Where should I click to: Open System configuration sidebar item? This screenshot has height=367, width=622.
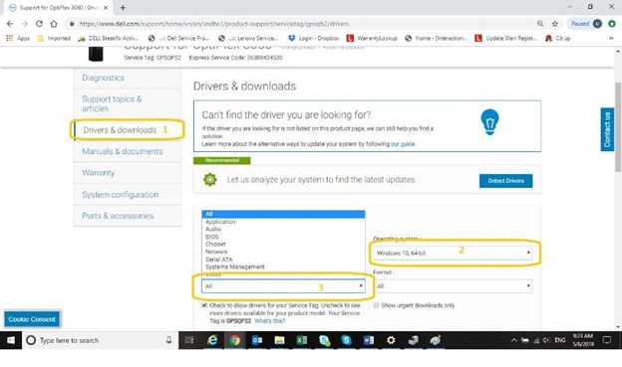pos(121,194)
